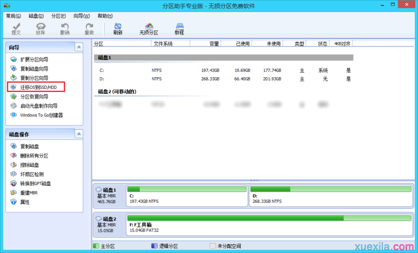Collapse the 磁盘操作 panel

pos(79,134)
